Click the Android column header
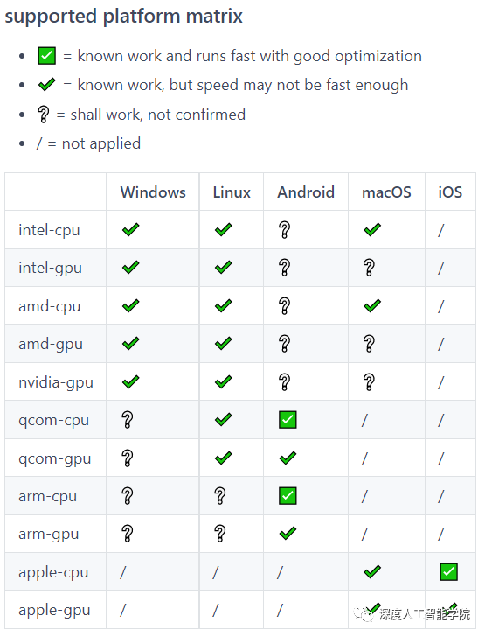The image size is (485, 636). (306, 192)
